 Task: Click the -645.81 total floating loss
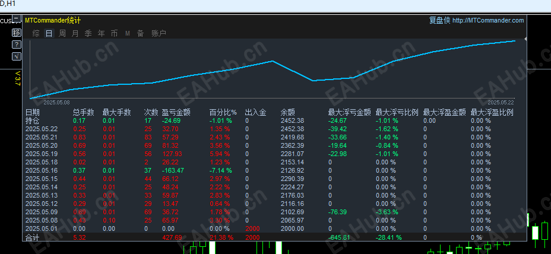[339, 237]
